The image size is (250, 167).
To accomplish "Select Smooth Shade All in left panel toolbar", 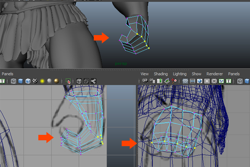I will [20, 81].
